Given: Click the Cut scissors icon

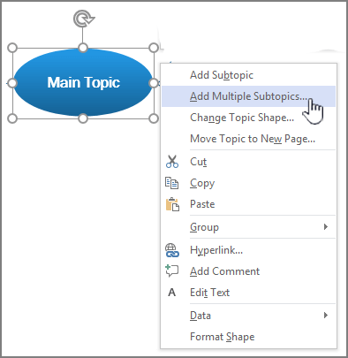Looking at the screenshot, I should [x=172, y=162].
